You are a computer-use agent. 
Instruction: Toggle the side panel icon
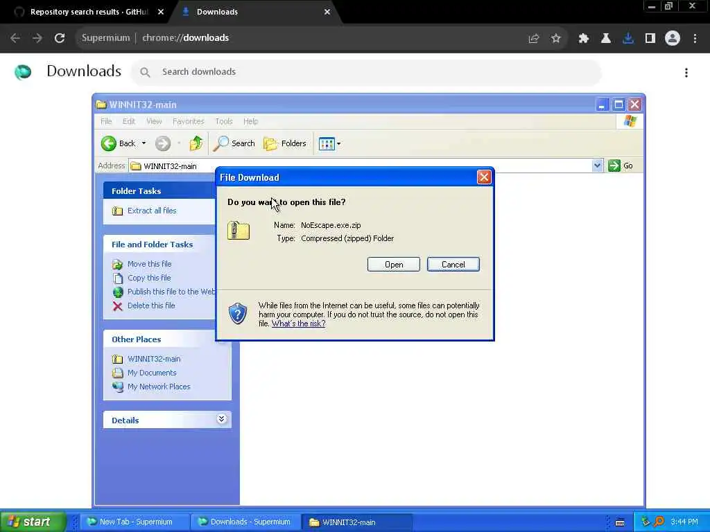(650, 39)
